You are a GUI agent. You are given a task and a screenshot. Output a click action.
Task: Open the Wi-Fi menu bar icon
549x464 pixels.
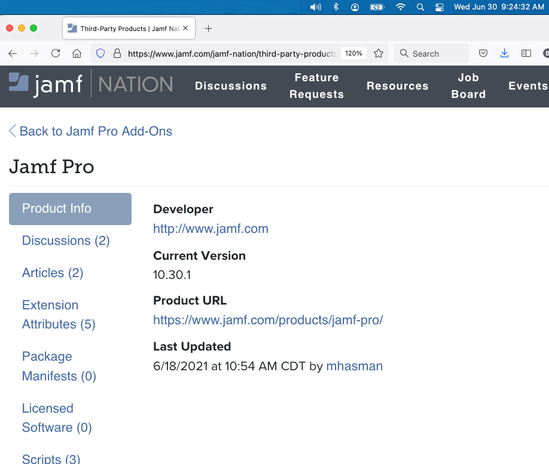[400, 7]
